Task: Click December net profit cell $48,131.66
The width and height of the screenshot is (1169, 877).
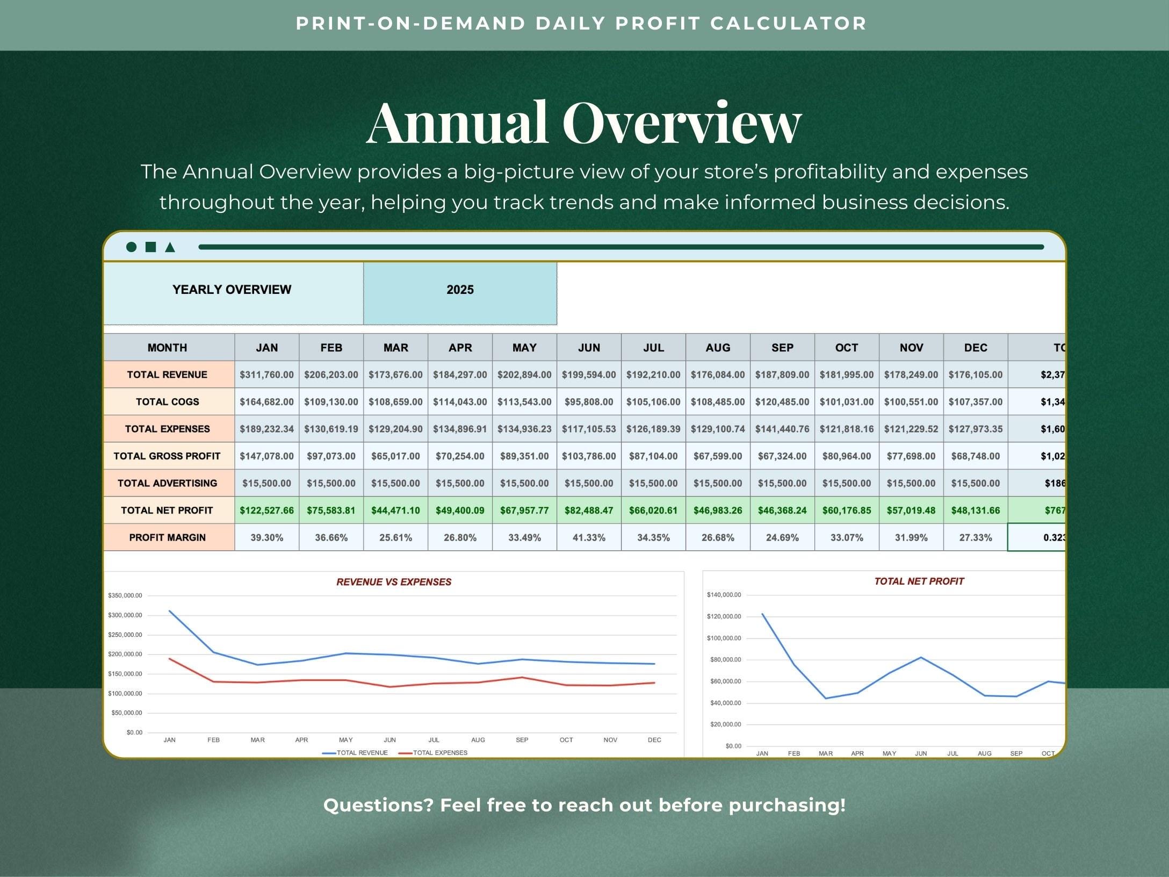Action: pos(976,510)
